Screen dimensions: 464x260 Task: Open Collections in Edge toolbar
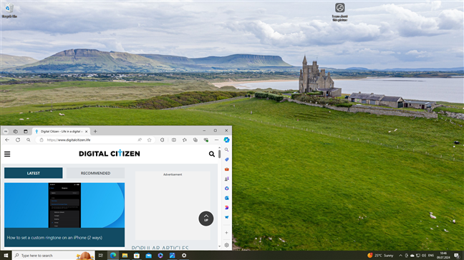(x=195, y=140)
